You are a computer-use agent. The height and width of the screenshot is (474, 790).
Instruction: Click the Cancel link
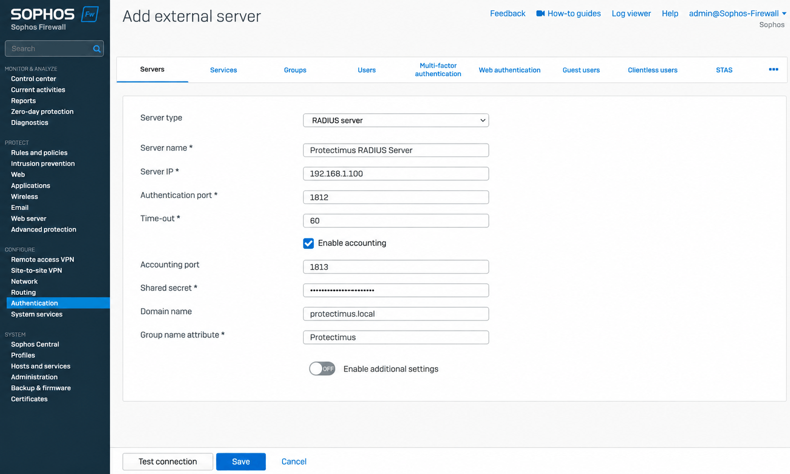click(294, 462)
